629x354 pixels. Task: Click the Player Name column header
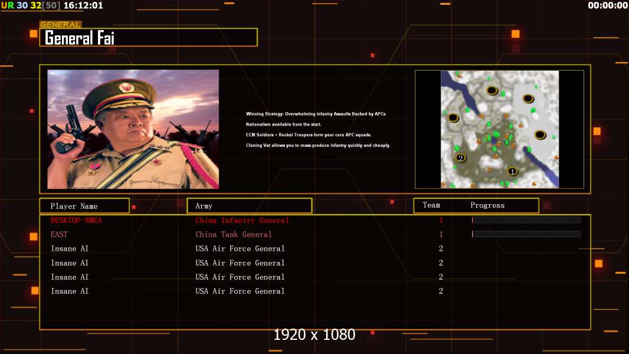(84, 206)
